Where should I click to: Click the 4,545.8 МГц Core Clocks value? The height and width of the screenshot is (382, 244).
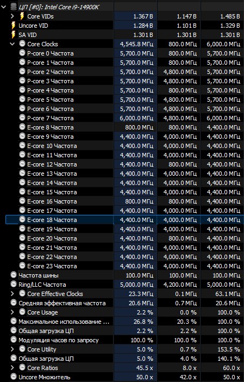[136, 44]
